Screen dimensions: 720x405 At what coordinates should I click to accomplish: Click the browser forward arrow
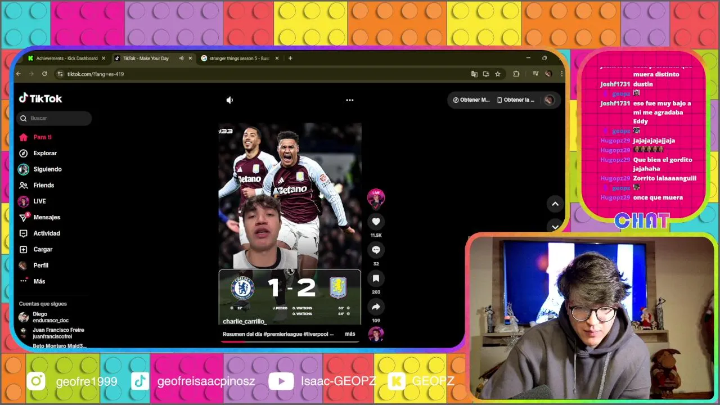coord(31,74)
